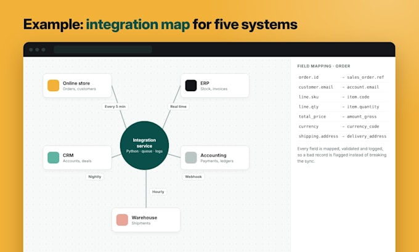Select the total_price source field

(x=312, y=117)
